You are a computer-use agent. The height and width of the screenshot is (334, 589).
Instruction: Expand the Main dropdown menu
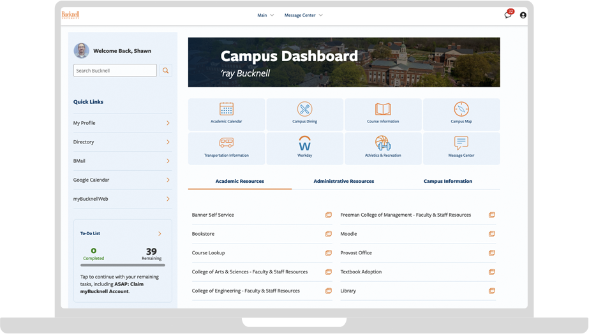coord(265,15)
